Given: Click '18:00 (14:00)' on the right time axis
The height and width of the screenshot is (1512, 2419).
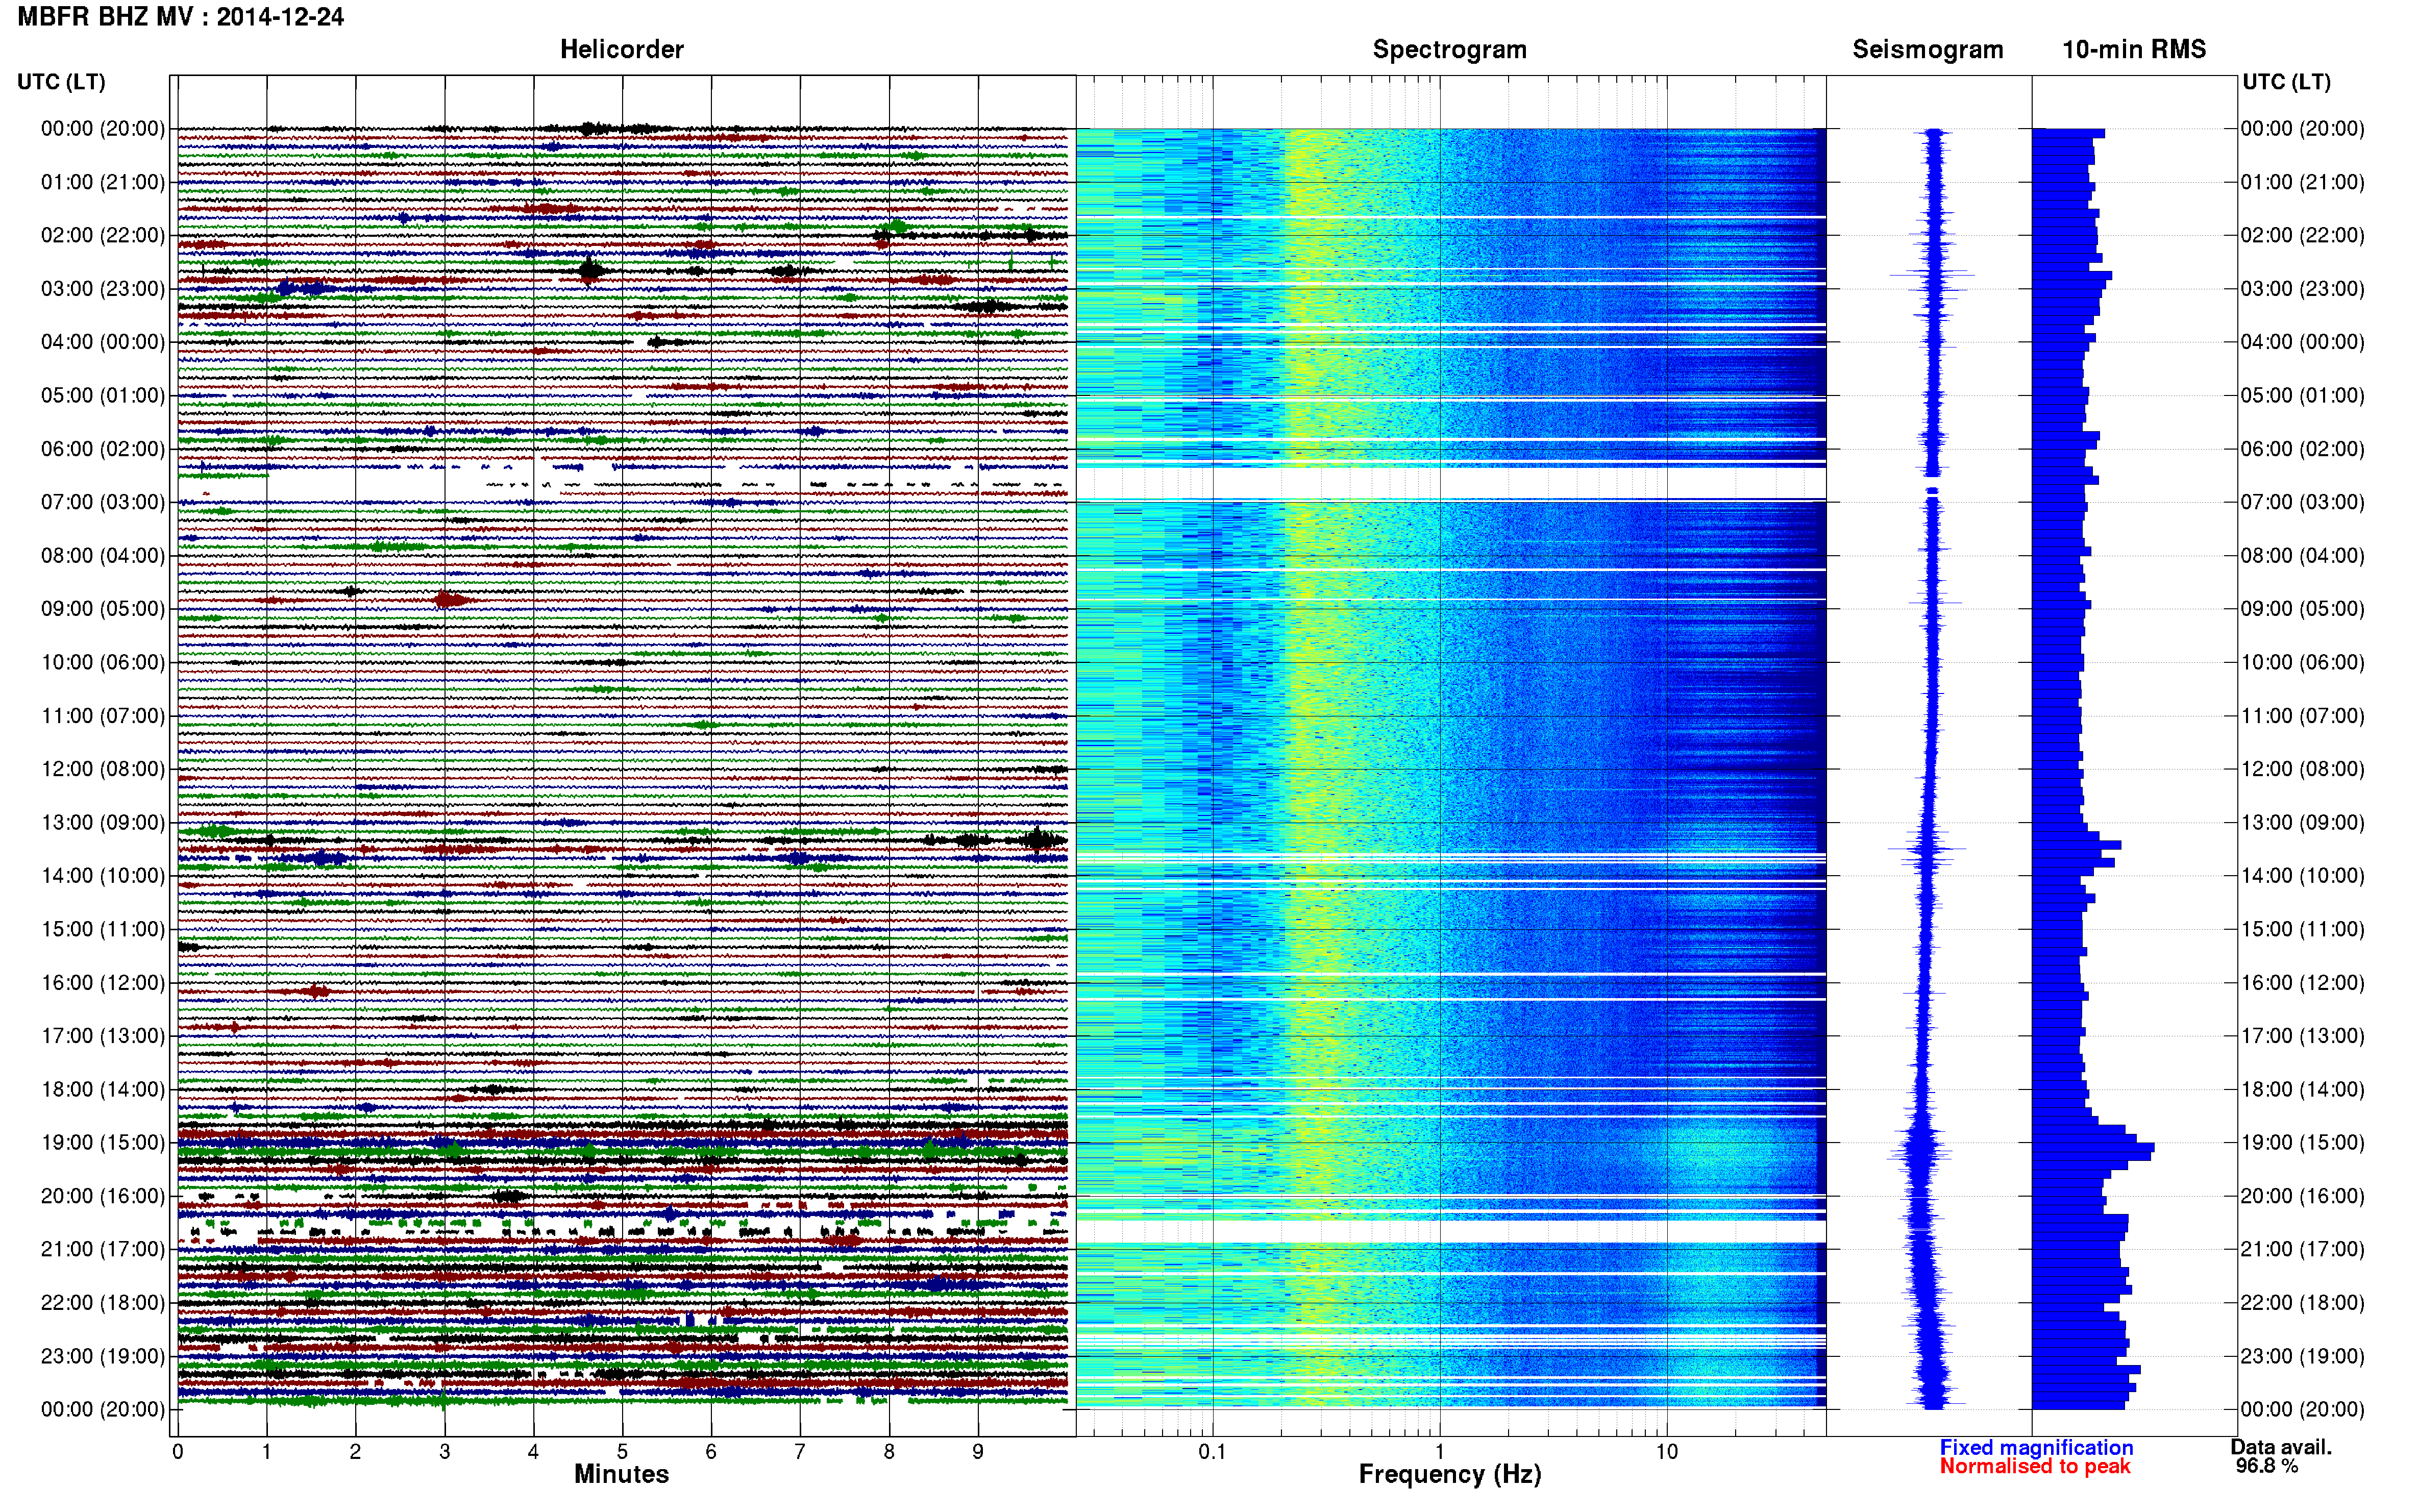Looking at the screenshot, I should (x=2302, y=1089).
